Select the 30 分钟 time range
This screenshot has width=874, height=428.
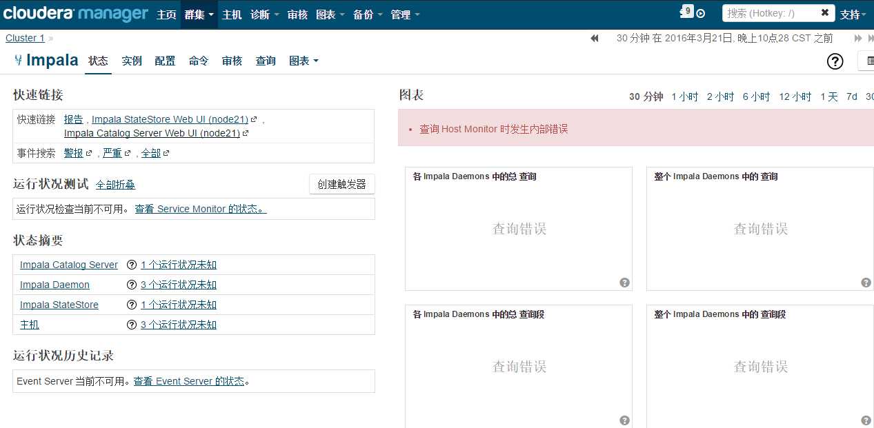[x=646, y=96]
